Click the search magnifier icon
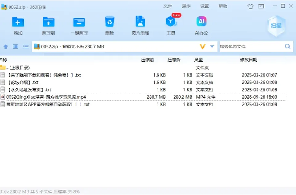This screenshot has width=296, height=195. point(287,47)
